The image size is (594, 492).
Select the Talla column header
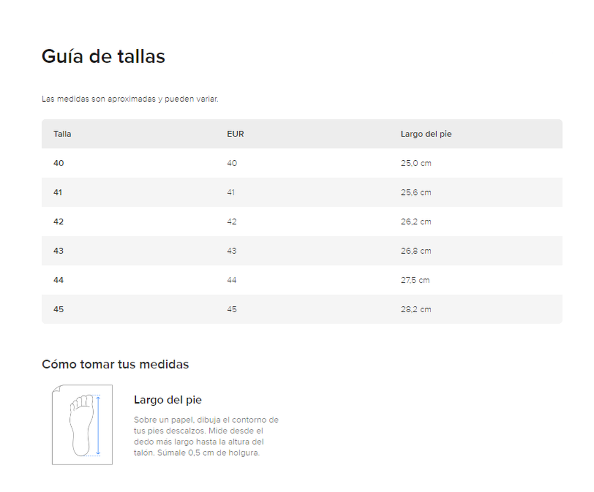pyautogui.click(x=62, y=134)
